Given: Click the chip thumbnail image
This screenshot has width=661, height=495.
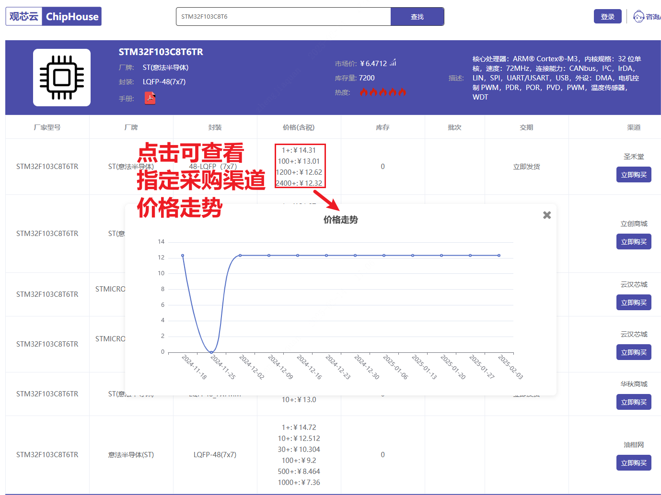Looking at the screenshot, I should click(62, 78).
